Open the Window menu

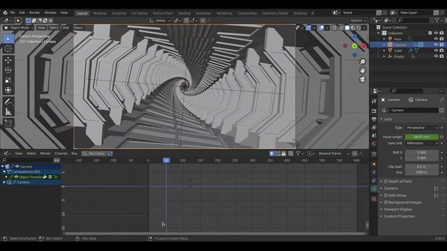tap(50, 13)
